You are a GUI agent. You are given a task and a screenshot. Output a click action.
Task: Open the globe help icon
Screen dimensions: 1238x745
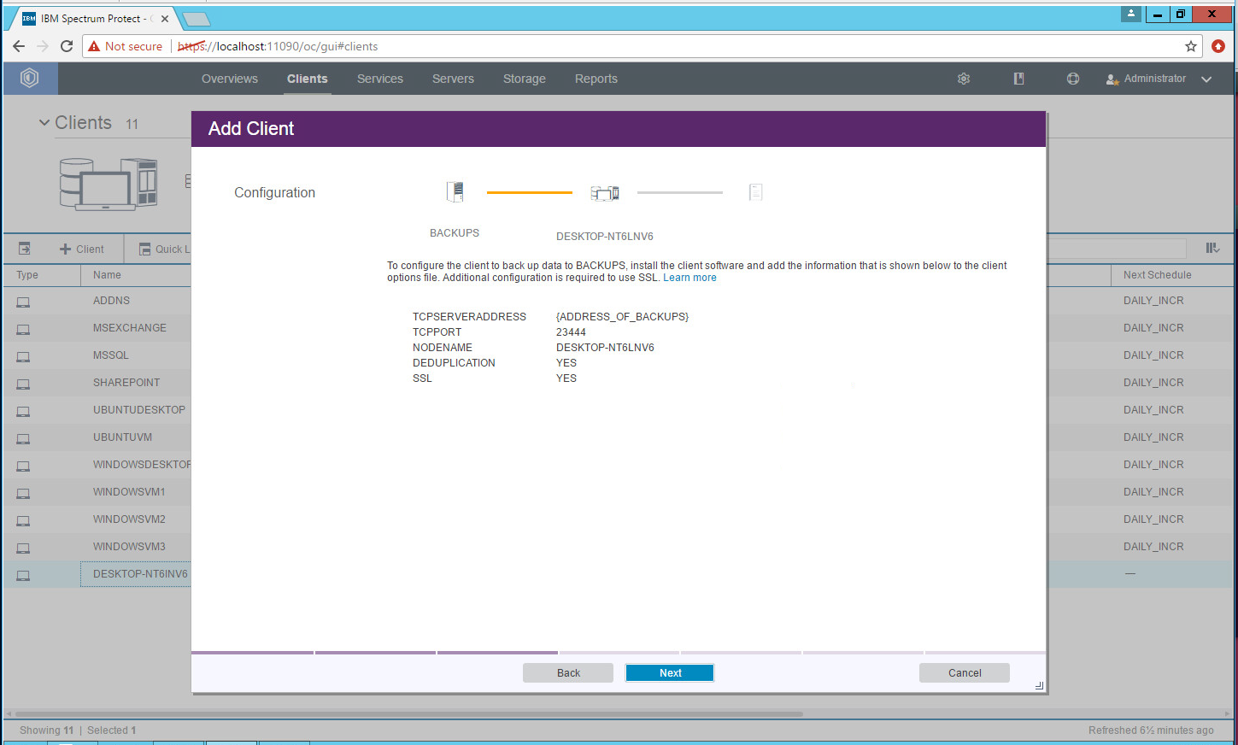[1073, 79]
